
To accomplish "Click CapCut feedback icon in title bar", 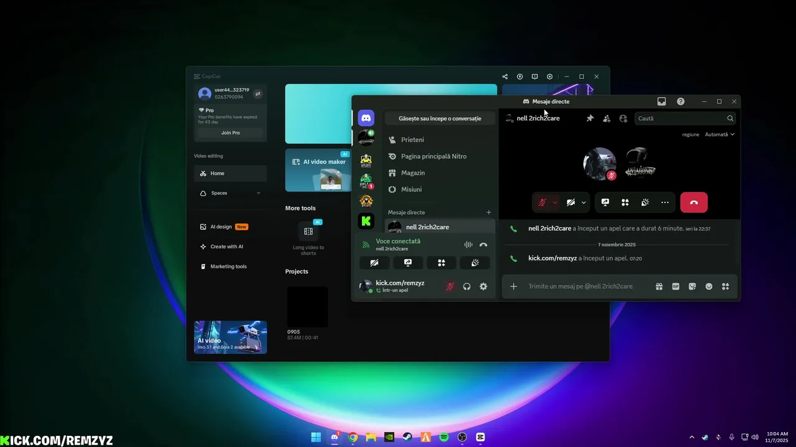I will [534, 76].
